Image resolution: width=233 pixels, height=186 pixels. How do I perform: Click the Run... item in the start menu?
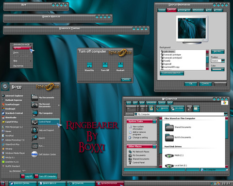(38, 146)
